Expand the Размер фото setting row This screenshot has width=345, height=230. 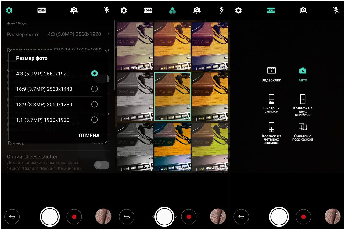[58, 34]
